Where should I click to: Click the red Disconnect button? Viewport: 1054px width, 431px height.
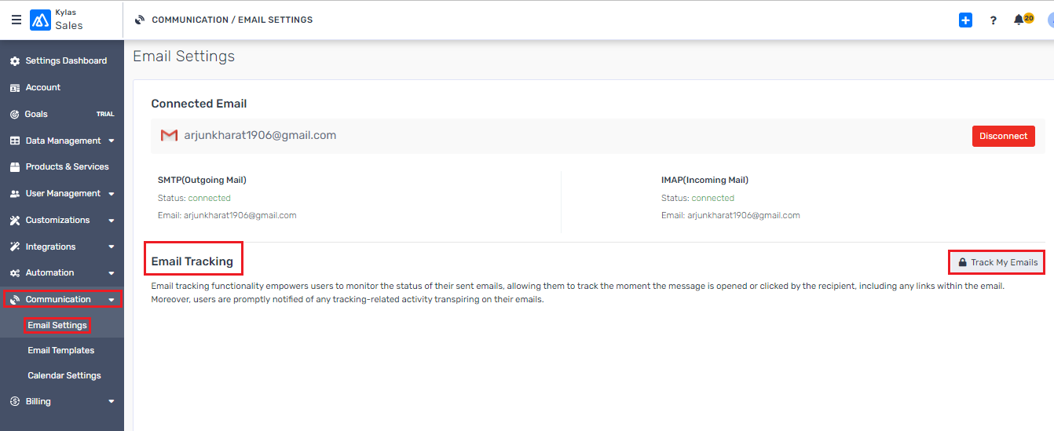(x=1003, y=136)
